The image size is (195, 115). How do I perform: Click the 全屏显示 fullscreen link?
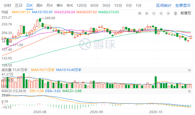183,5
